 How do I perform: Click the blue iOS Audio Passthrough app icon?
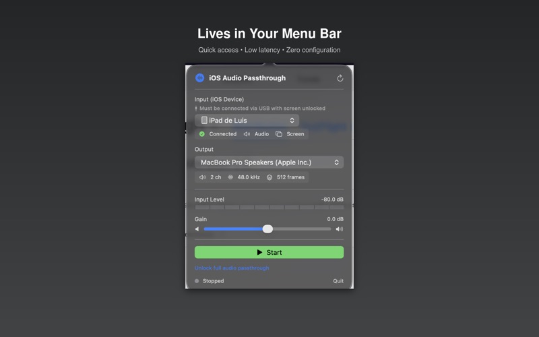click(199, 78)
